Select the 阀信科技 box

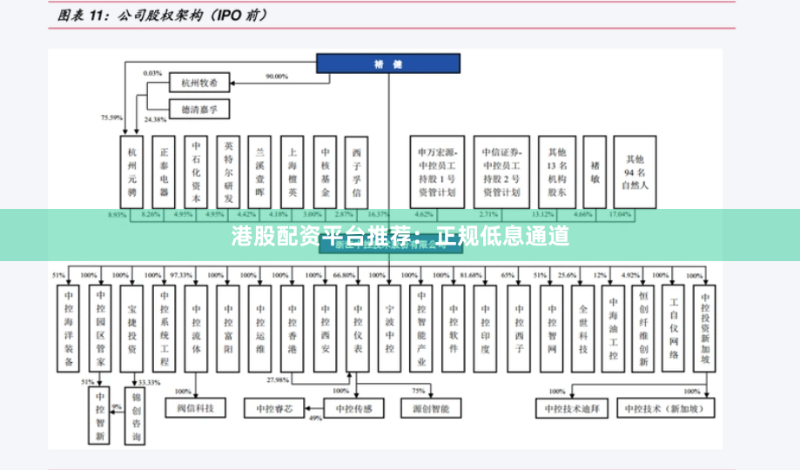(195, 407)
